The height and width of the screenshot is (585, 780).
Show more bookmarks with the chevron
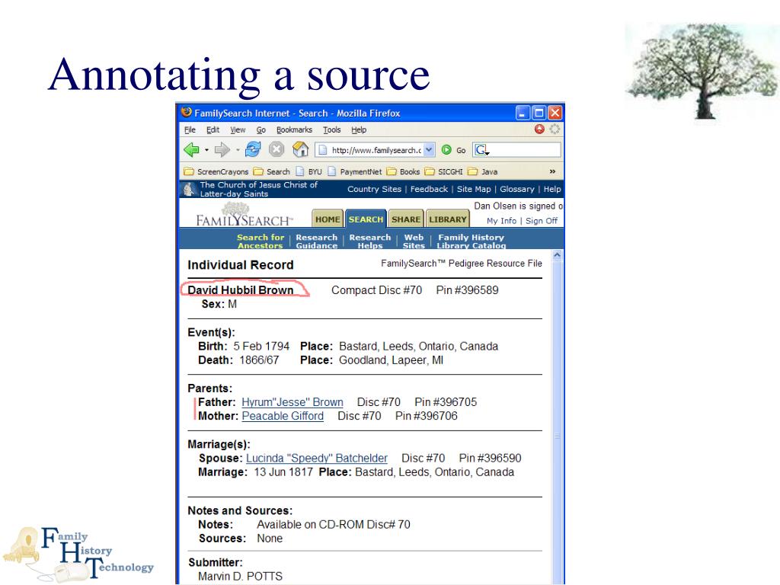552,171
